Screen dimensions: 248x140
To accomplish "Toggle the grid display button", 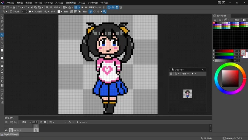I will point(76,7).
